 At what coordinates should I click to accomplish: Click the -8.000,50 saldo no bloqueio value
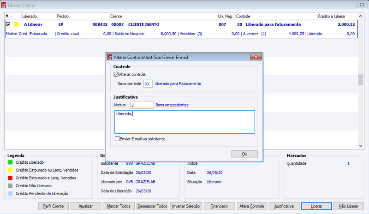(168, 34)
